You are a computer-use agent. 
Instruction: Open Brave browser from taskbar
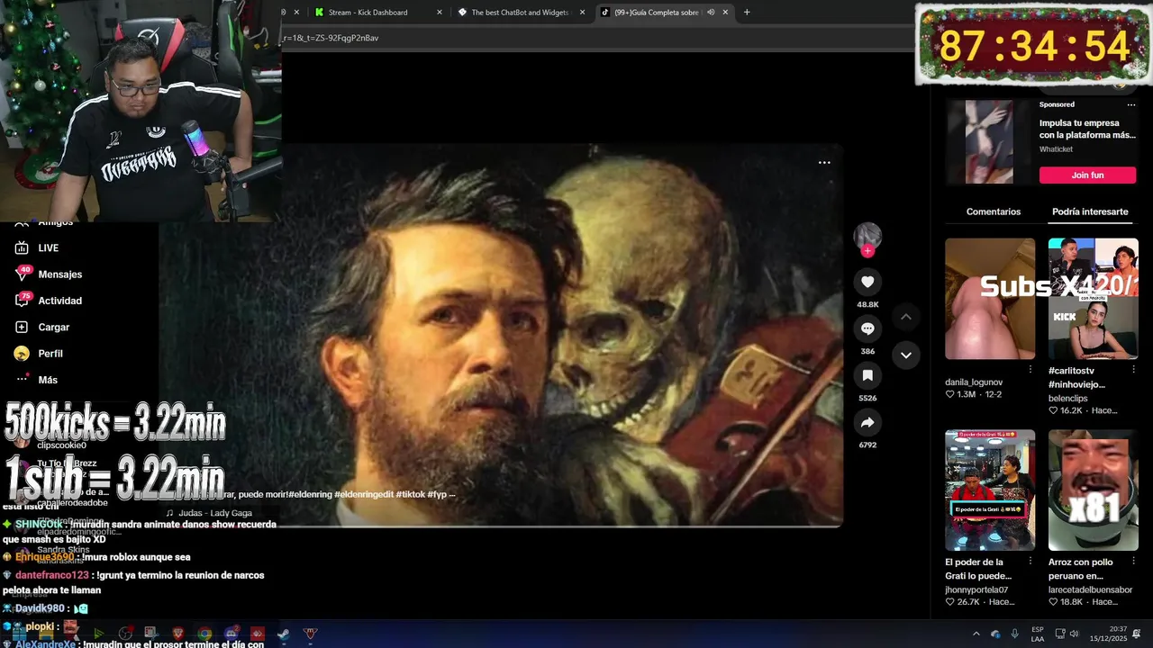[x=178, y=634]
